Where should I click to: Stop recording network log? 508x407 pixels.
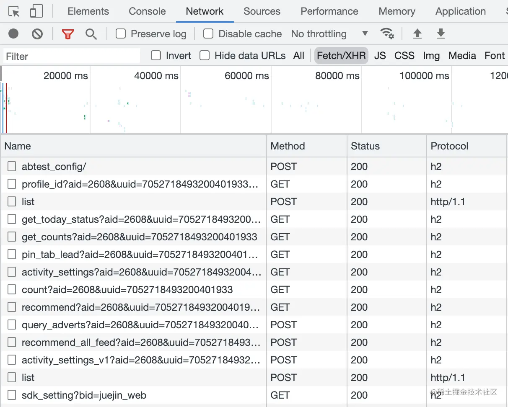13,33
